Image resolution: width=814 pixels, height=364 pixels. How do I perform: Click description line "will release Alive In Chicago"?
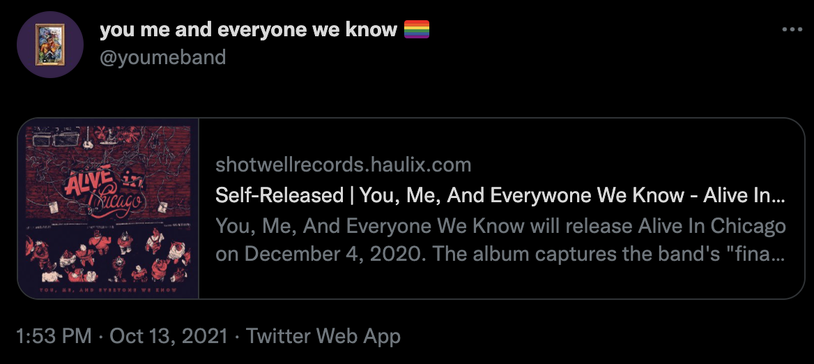click(x=500, y=227)
